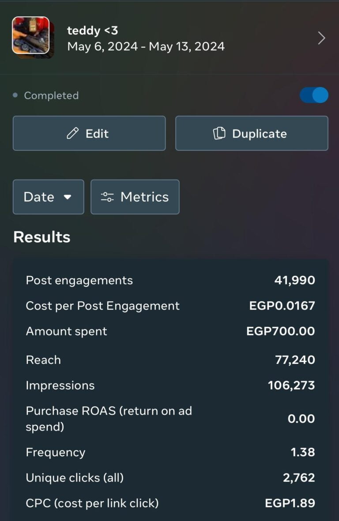Viewport: 339px width, 521px height.
Task: Tap the Impressions value 106,273
Action: click(291, 386)
